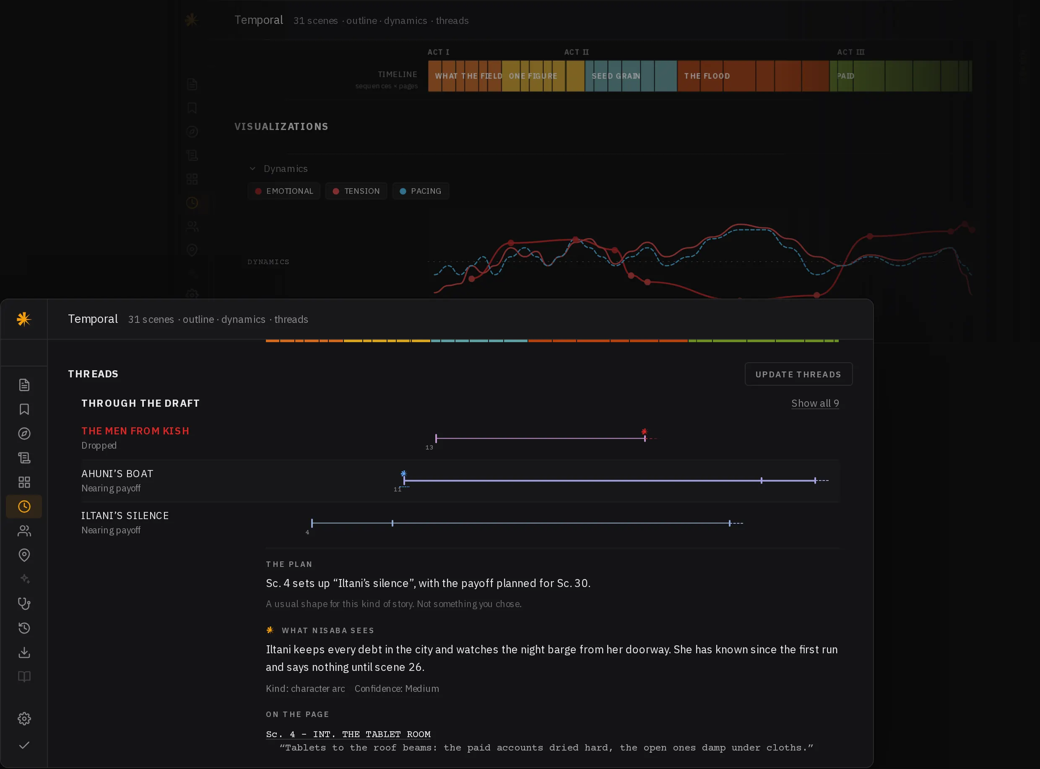Open the settings gear in sidebar

point(24,718)
